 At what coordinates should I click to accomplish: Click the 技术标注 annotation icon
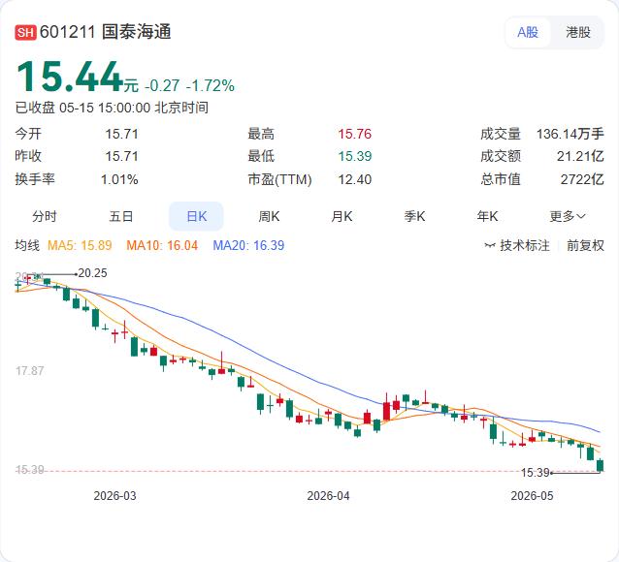pos(490,246)
